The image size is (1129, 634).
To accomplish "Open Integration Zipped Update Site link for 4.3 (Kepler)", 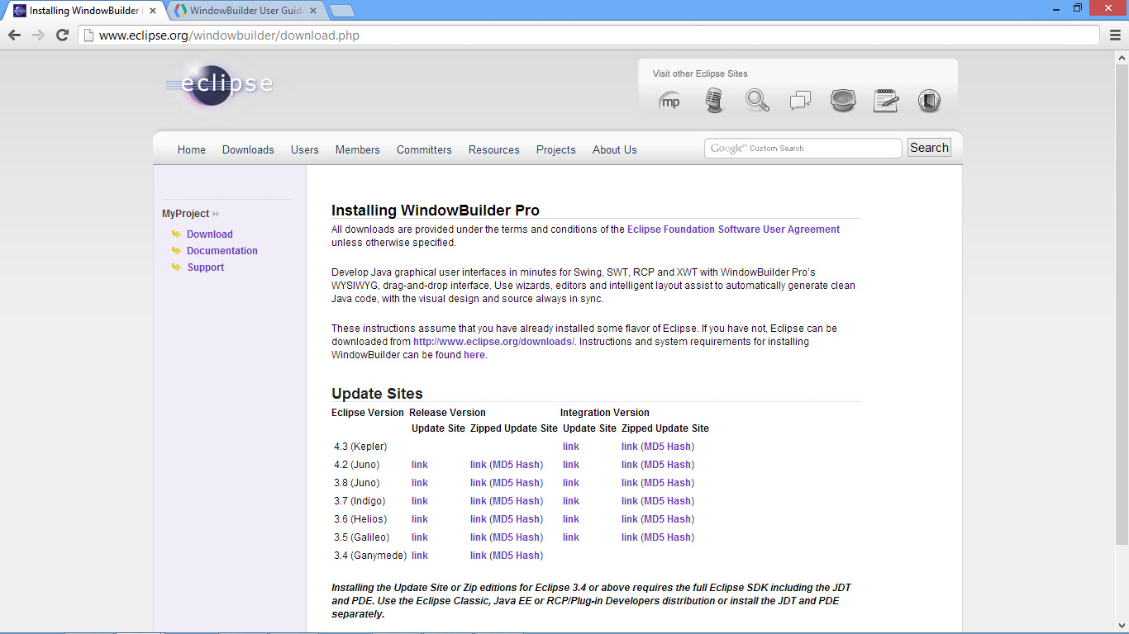I will pos(630,447).
